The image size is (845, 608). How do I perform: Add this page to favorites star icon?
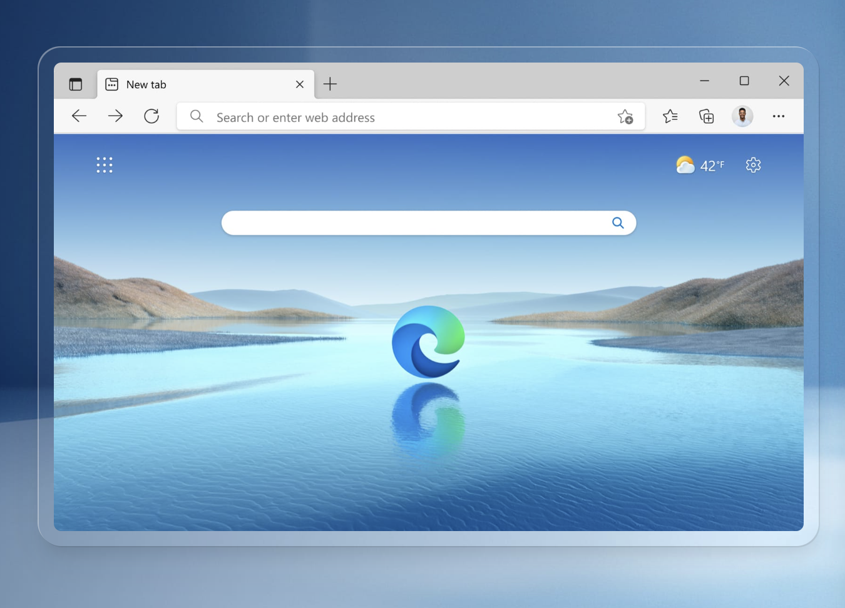tap(625, 116)
